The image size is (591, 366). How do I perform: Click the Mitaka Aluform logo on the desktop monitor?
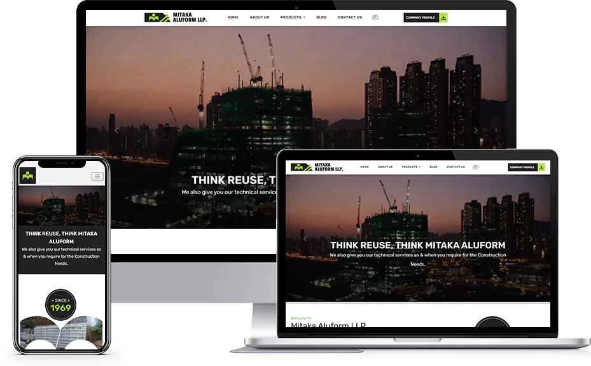[x=176, y=17]
